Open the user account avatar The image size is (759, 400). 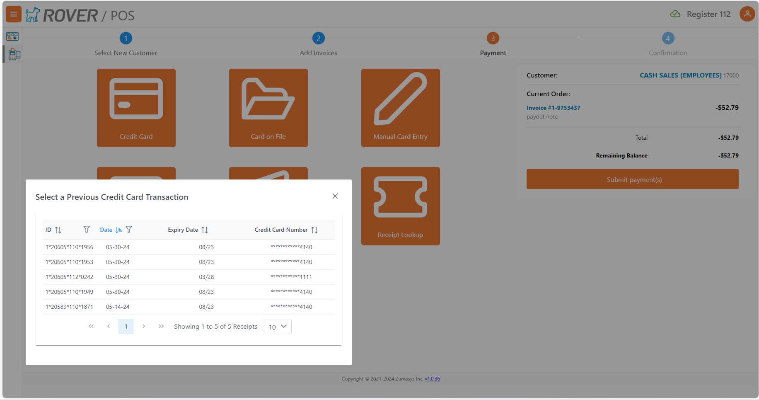(x=747, y=14)
